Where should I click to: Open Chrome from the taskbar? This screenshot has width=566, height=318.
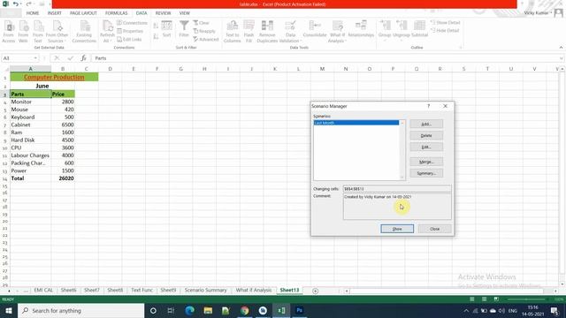(x=244, y=310)
